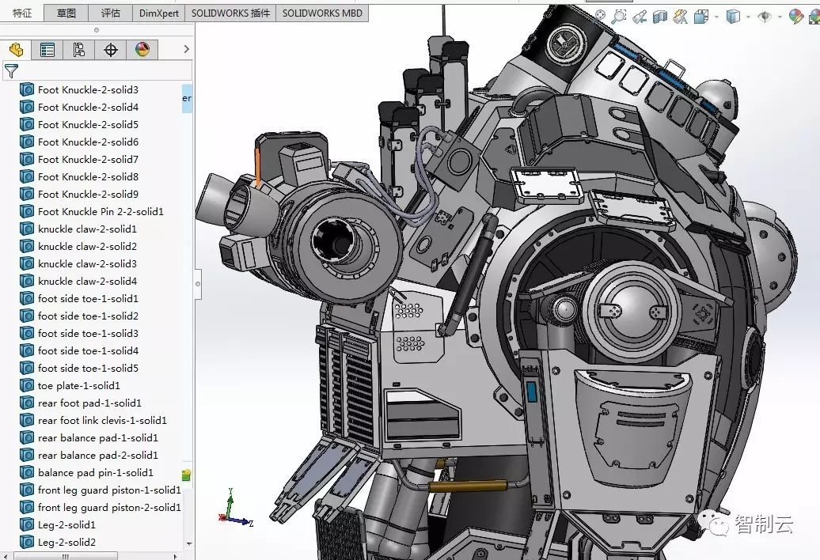The height and width of the screenshot is (560, 820).
Task: Select knuckle claw-2-solid4 in tree
Action: tap(87, 281)
